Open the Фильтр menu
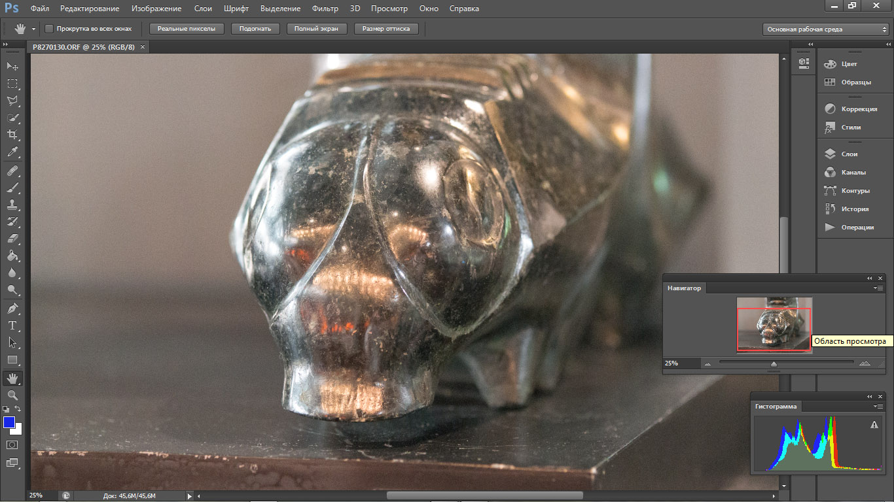This screenshot has height=502, width=894. tap(325, 8)
